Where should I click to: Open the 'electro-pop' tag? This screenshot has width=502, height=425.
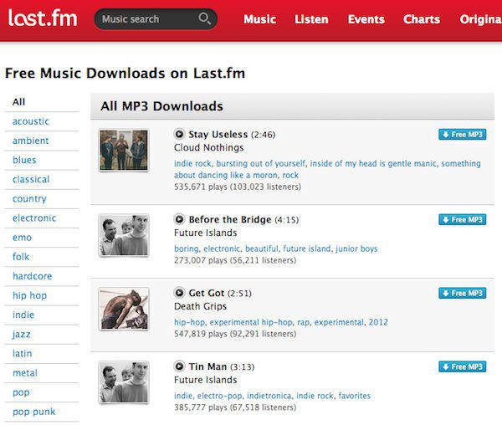click(219, 396)
